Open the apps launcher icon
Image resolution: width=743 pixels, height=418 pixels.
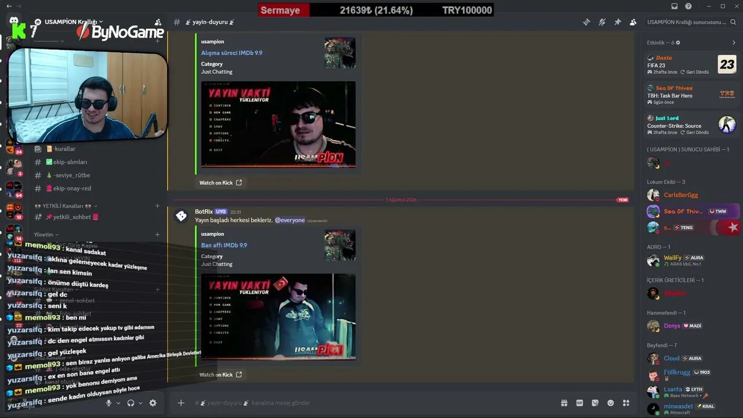click(626, 403)
